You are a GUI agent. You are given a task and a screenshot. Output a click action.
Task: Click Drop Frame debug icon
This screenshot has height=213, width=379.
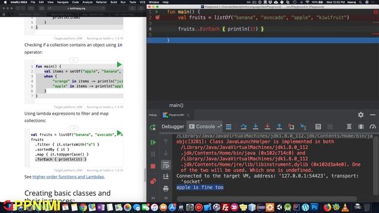pyautogui.click(x=291, y=127)
